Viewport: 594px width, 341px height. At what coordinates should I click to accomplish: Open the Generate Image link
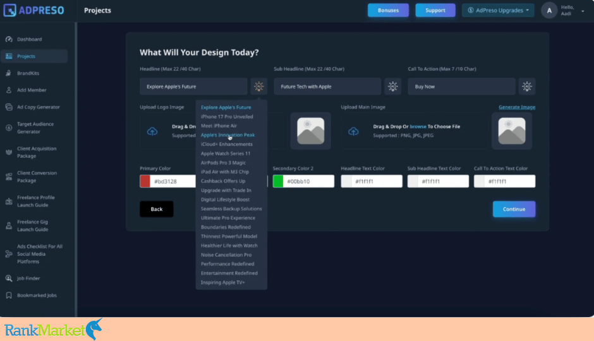(x=517, y=107)
